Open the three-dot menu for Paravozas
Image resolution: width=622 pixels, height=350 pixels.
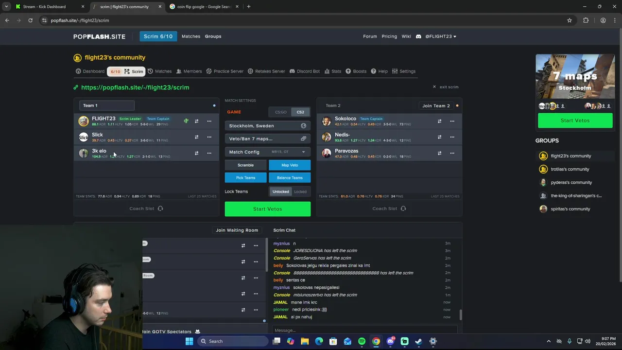pyautogui.click(x=452, y=153)
